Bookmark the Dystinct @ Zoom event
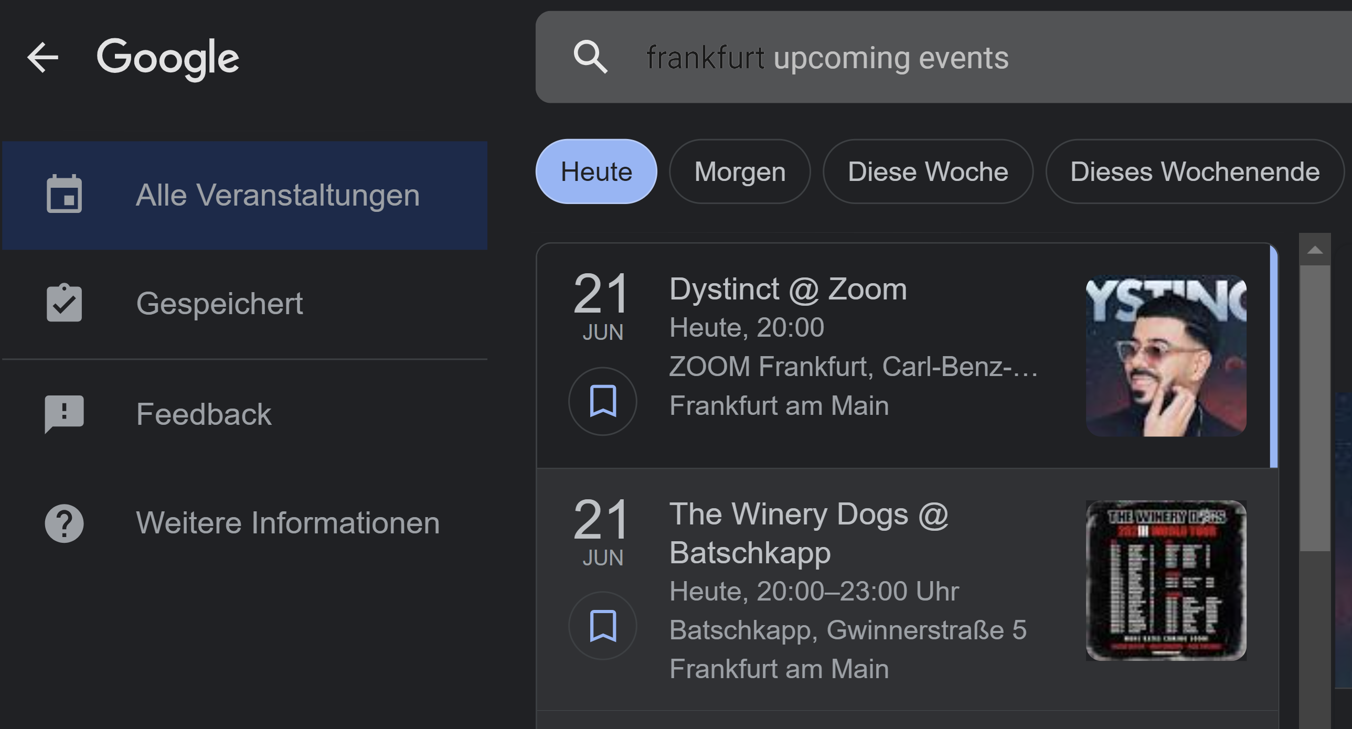1352x729 pixels. coord(602,402)
